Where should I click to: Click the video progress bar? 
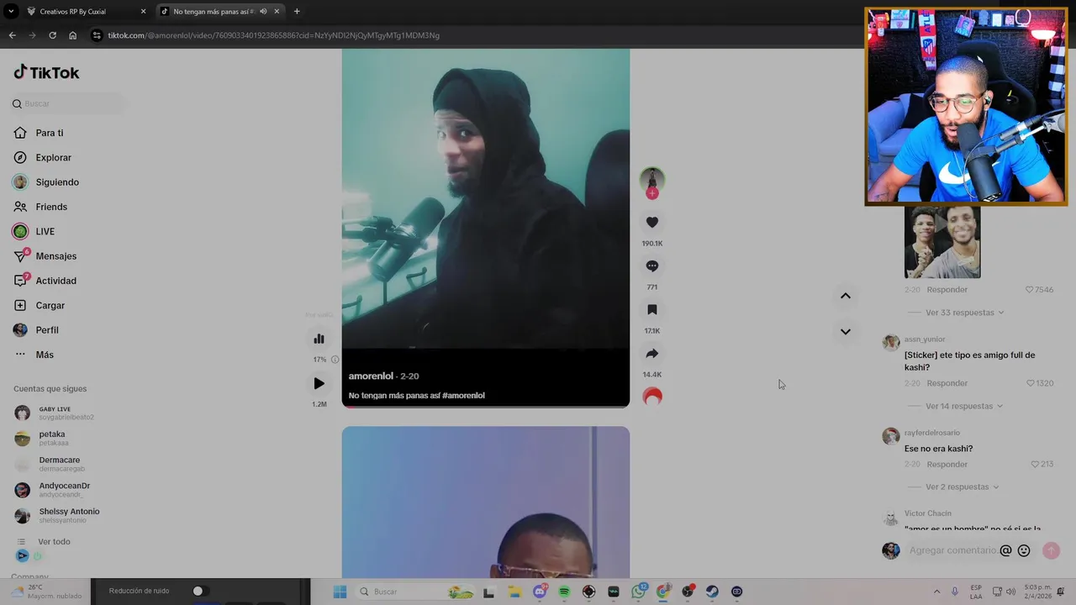tap(485, 407)
